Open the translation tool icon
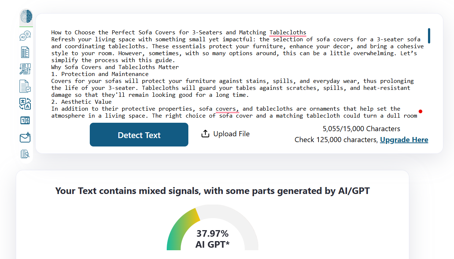 tap(25, 104)
